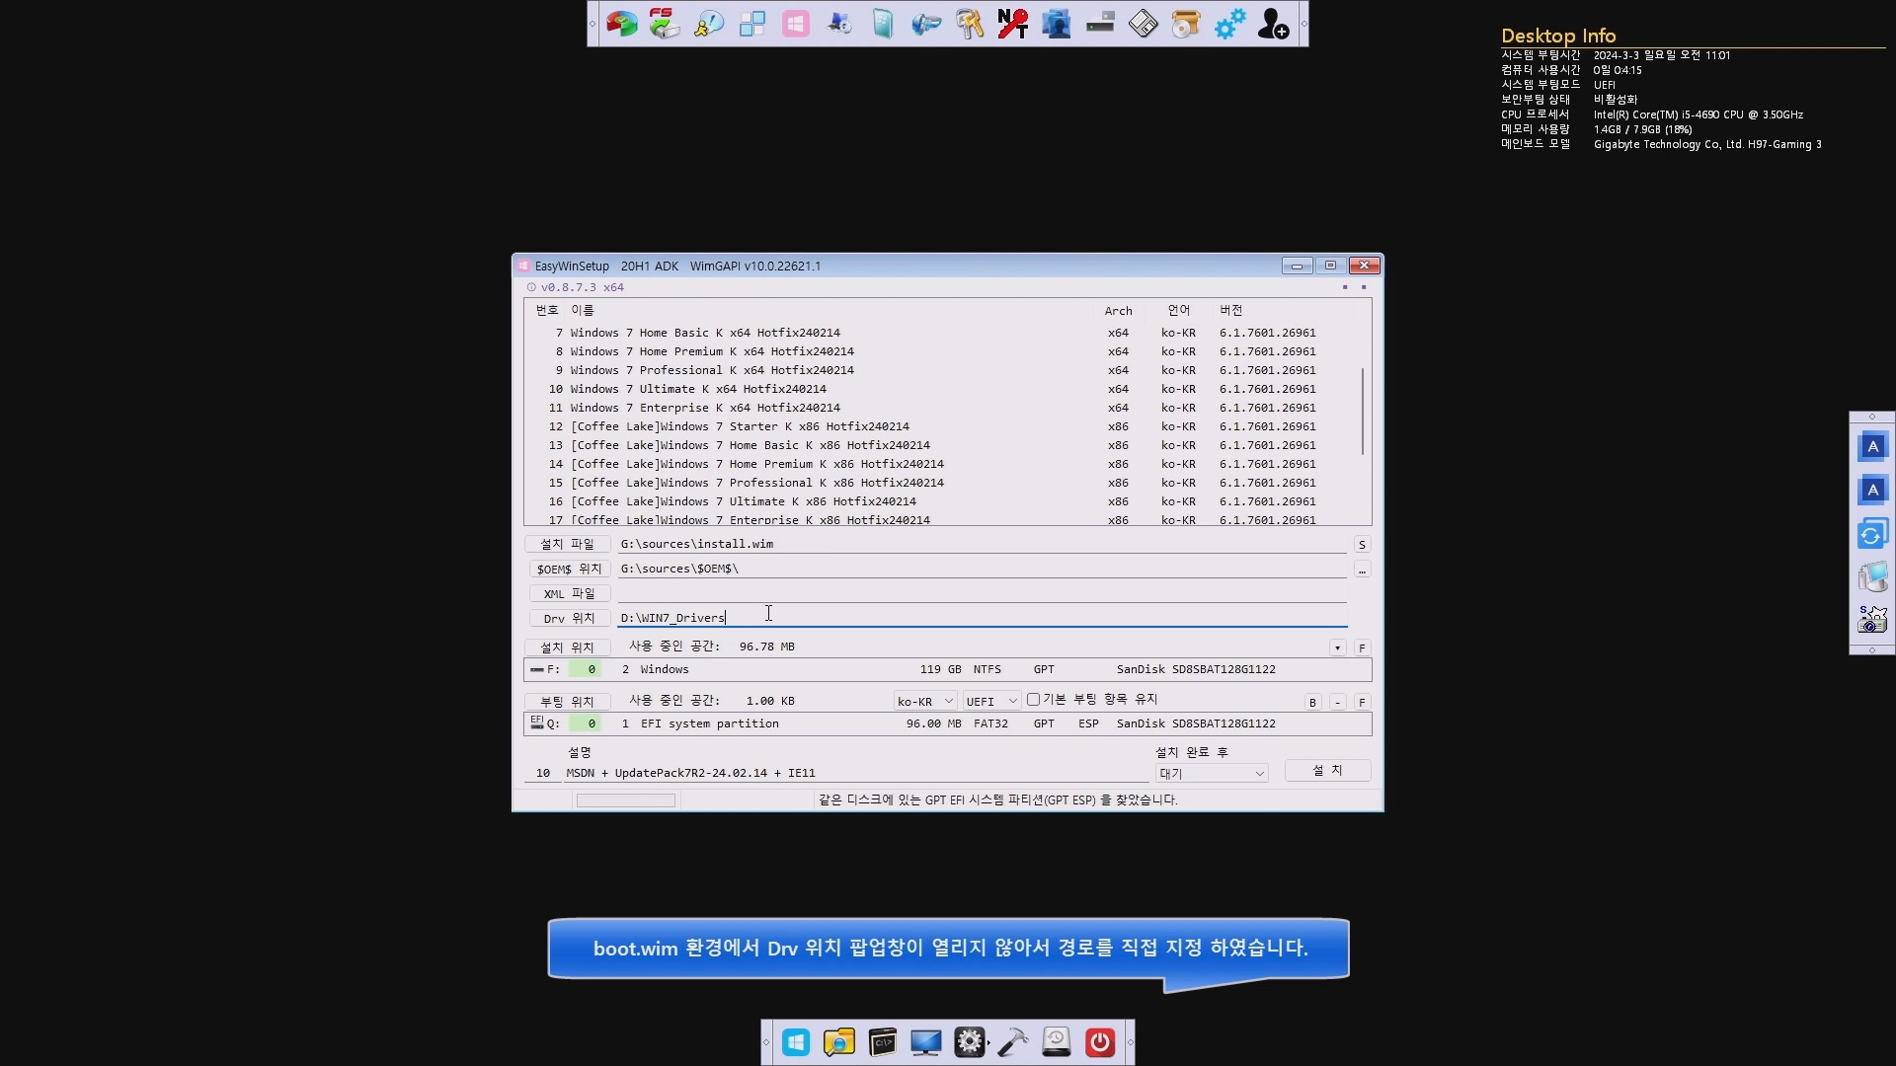Click the minus button on boot location row

click(x=1337, y=703)
